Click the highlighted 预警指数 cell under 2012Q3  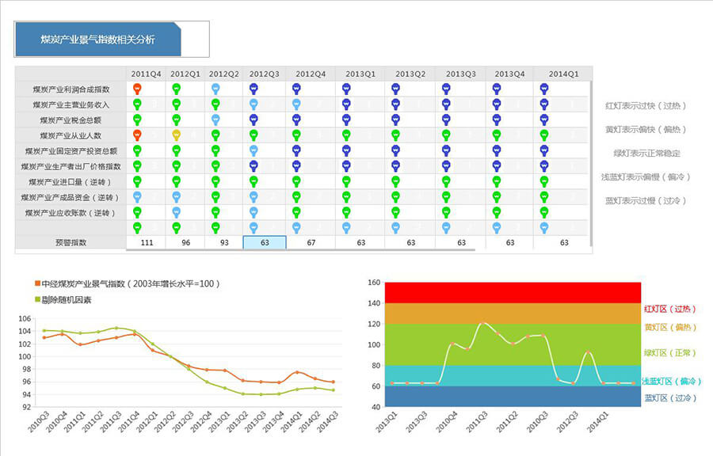[264, 242]
